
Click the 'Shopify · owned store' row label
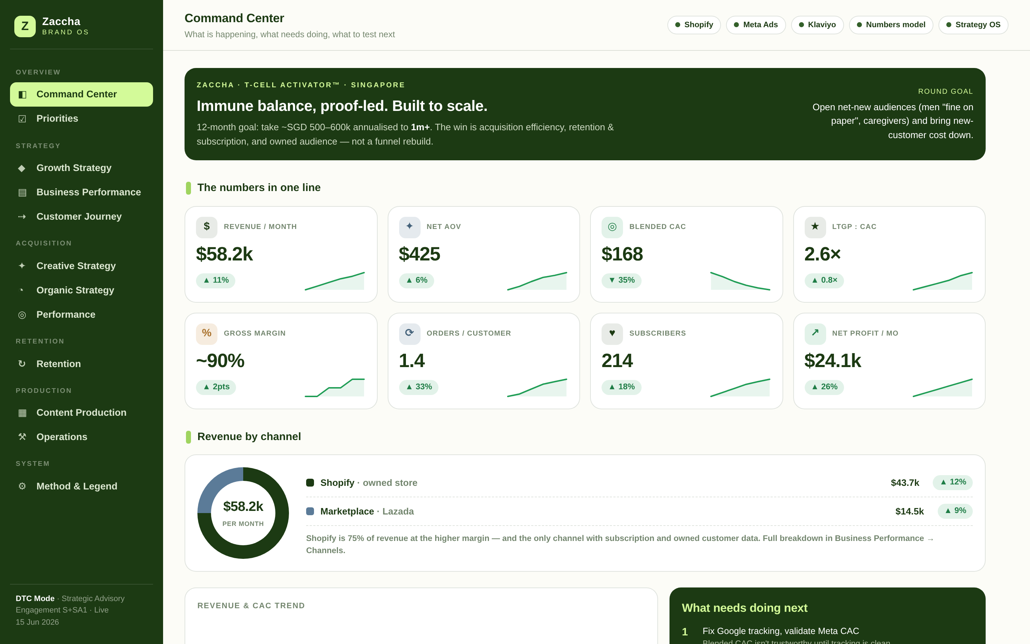(369, 483)
